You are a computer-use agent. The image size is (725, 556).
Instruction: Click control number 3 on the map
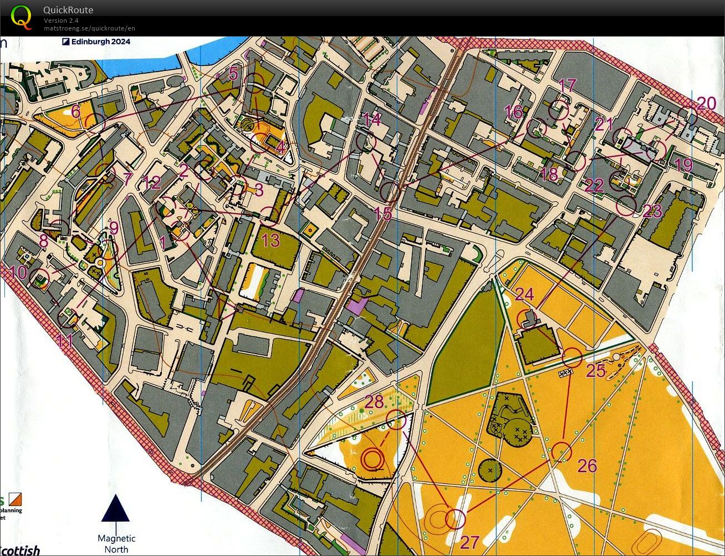259,190
